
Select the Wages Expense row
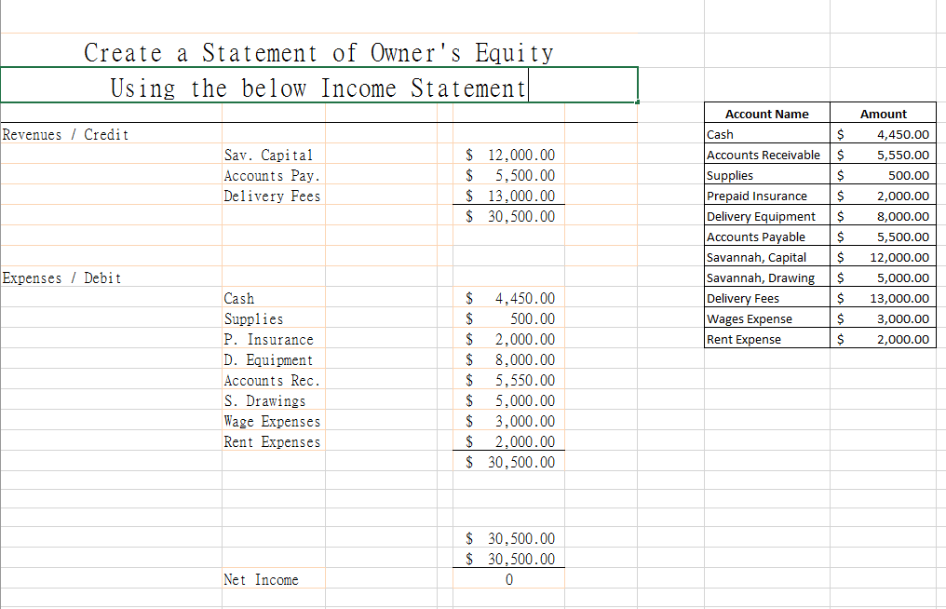(x=766, y=318)
